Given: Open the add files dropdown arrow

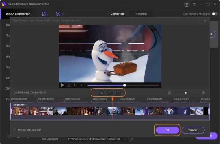Looking at the screenshot, I should (47, 14).
